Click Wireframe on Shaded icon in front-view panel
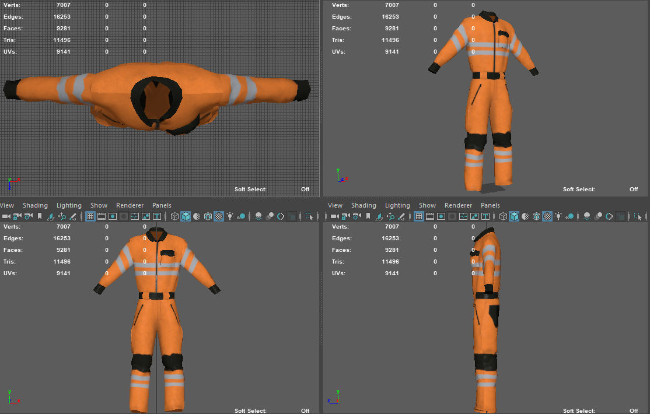Image resolution: width=650 pixels, height=414 pixels. 208,216
